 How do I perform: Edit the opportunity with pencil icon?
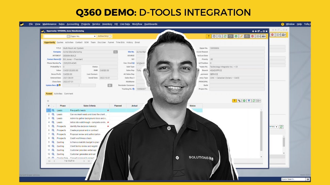click(241, 36)
